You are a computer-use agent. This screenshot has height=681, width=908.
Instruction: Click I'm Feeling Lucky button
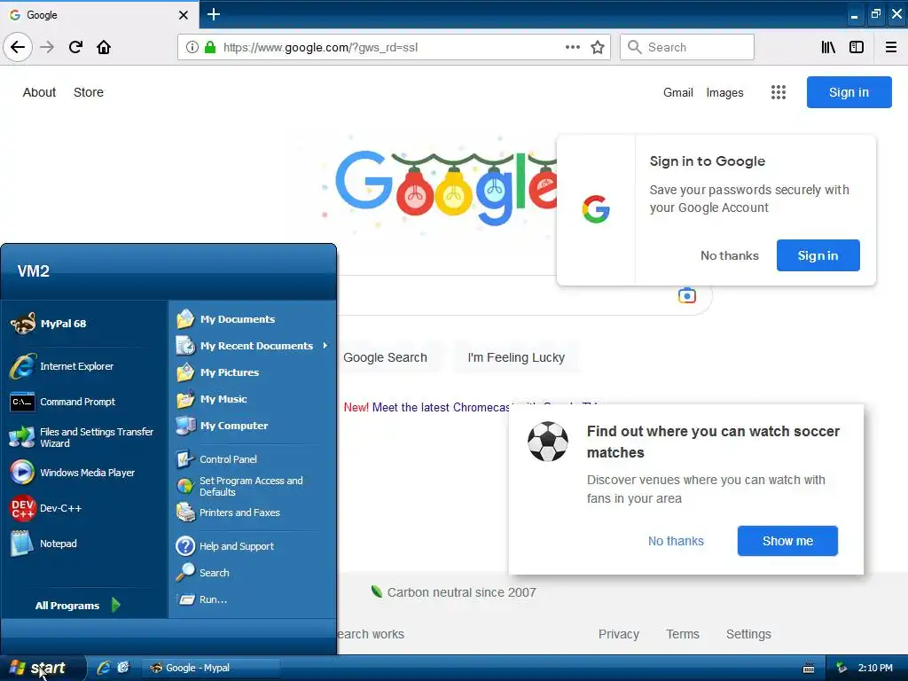pyautogui.click(x=516, y=357)
